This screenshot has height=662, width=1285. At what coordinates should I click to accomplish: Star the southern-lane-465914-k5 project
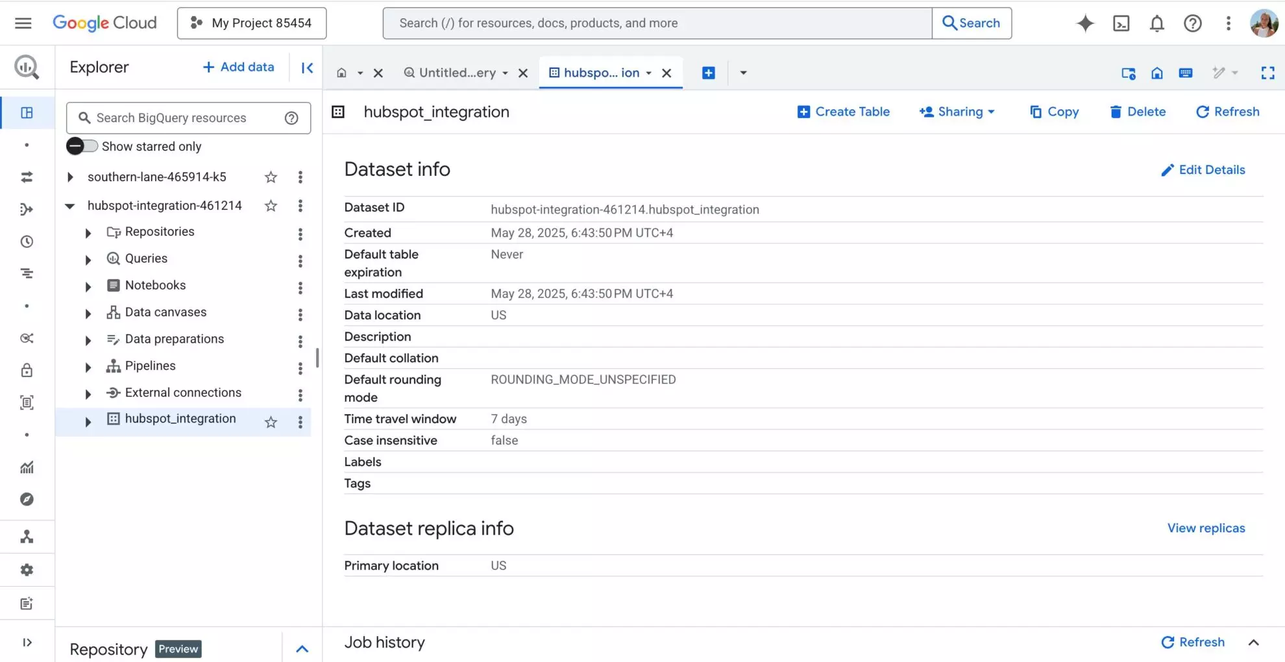(271, 177)
